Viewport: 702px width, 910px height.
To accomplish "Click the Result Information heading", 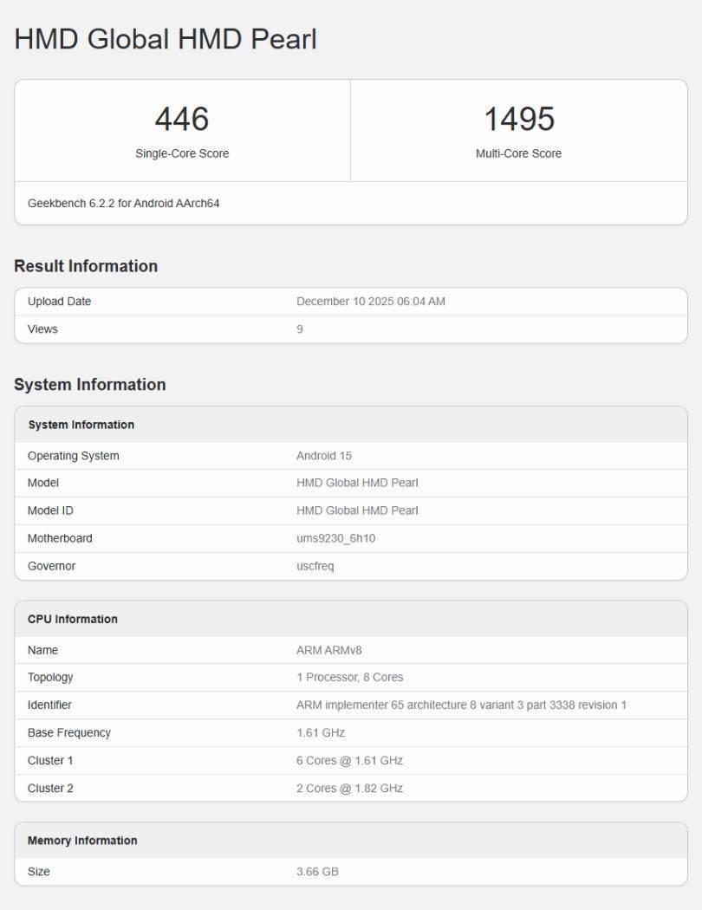I will click(86, 266).
